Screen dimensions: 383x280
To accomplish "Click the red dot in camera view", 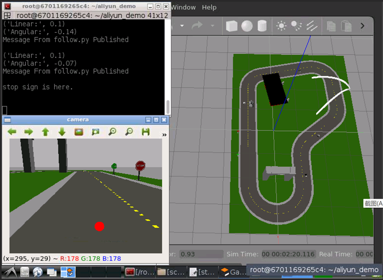I will click(x=100, y=226).
